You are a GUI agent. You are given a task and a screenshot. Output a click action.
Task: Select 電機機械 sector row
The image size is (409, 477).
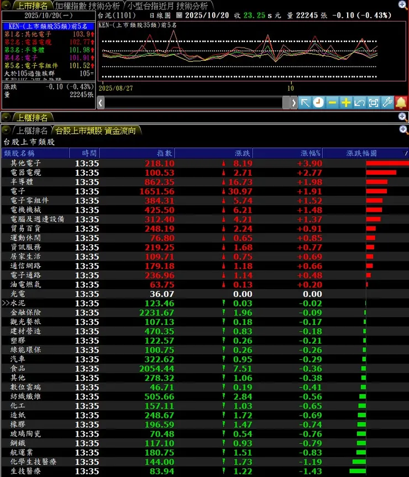point(205,210)
